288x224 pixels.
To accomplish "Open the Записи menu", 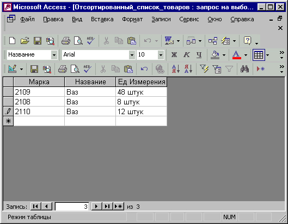I will pos(161,19).
